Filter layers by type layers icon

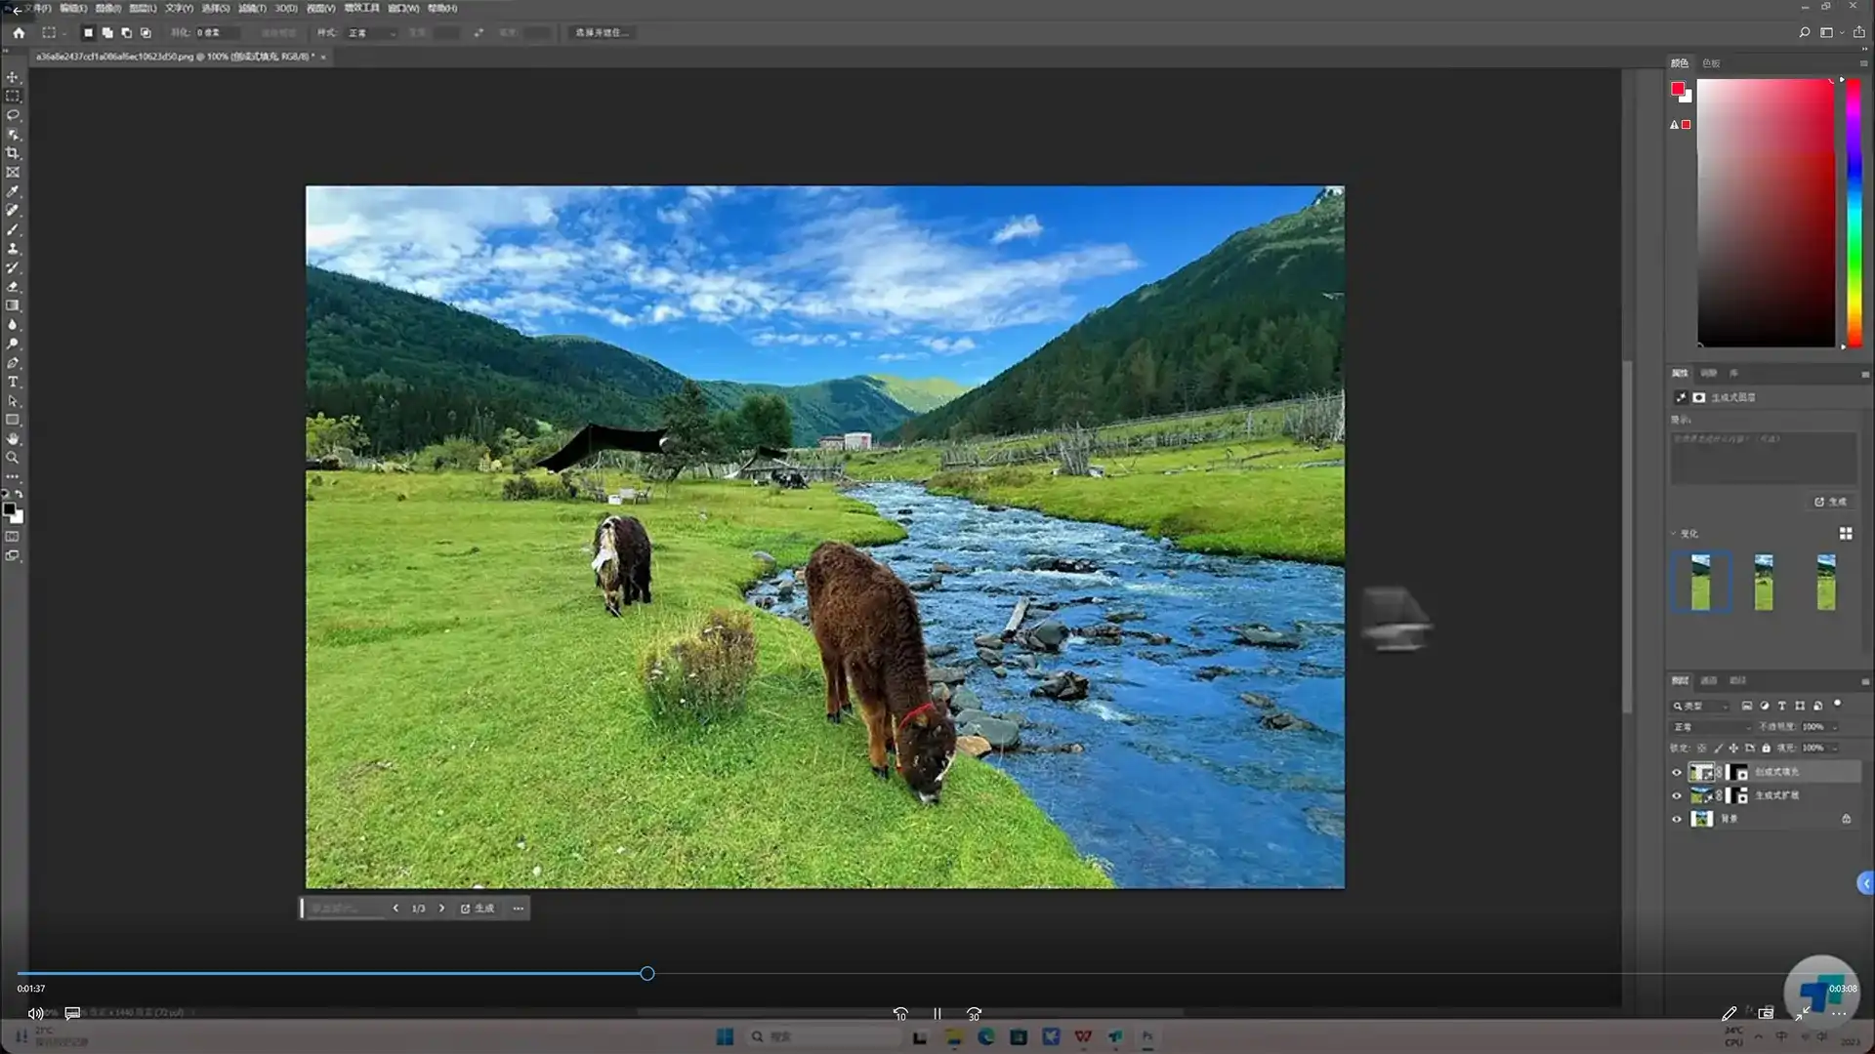click(x=1781, y=706)
